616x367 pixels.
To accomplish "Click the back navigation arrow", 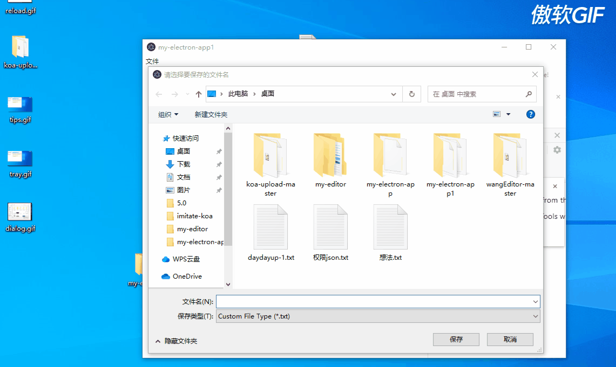I will pos(158,94).
